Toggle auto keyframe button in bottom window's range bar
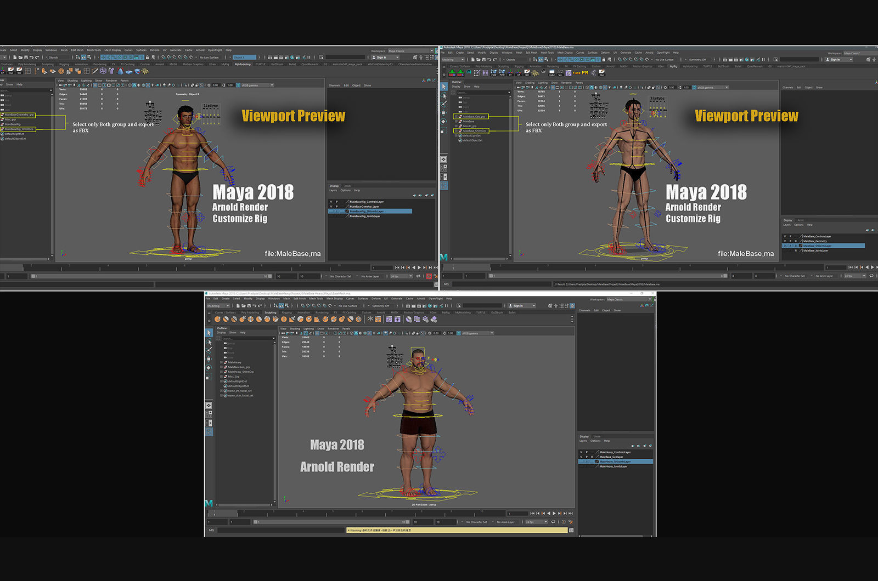The image size is (878, 581). click(564, 522)
